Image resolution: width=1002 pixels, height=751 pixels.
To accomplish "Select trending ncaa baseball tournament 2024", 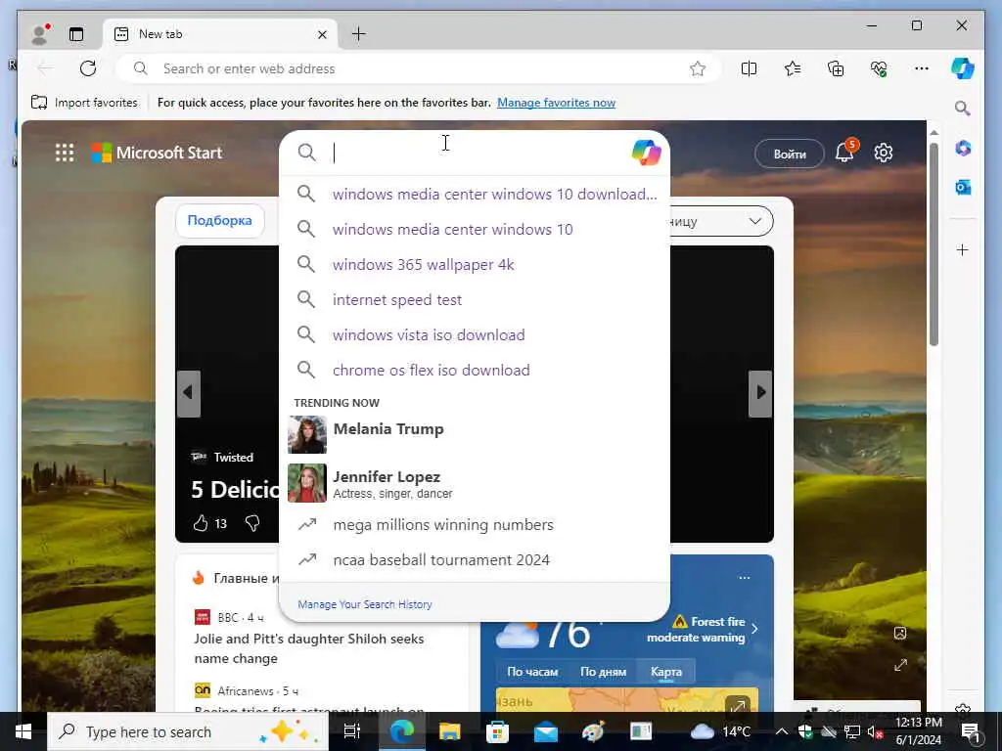I will tap(475, 559).
